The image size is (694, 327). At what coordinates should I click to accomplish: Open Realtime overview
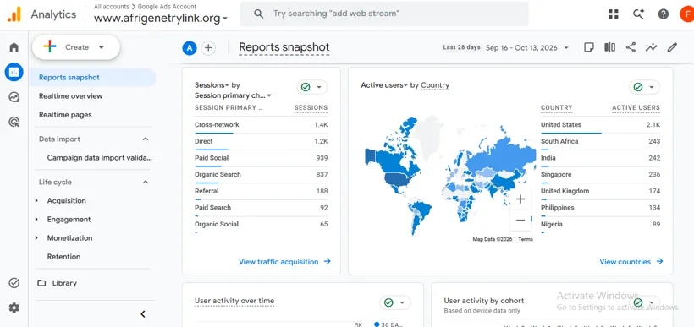point(71,95)
